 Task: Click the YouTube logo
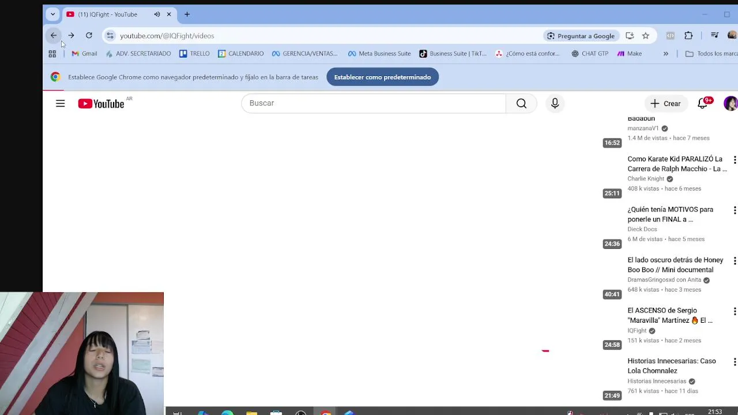[x=101, y=104]
